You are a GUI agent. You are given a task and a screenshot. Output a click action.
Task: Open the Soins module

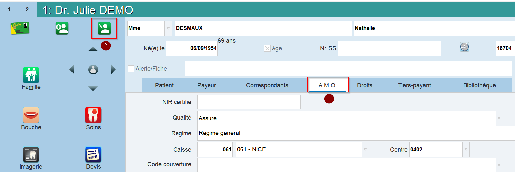(x=93, y=119)
